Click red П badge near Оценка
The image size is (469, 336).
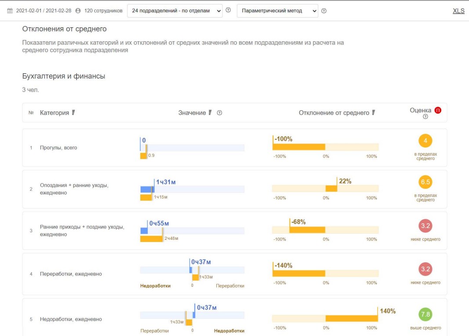coord(438,110)
